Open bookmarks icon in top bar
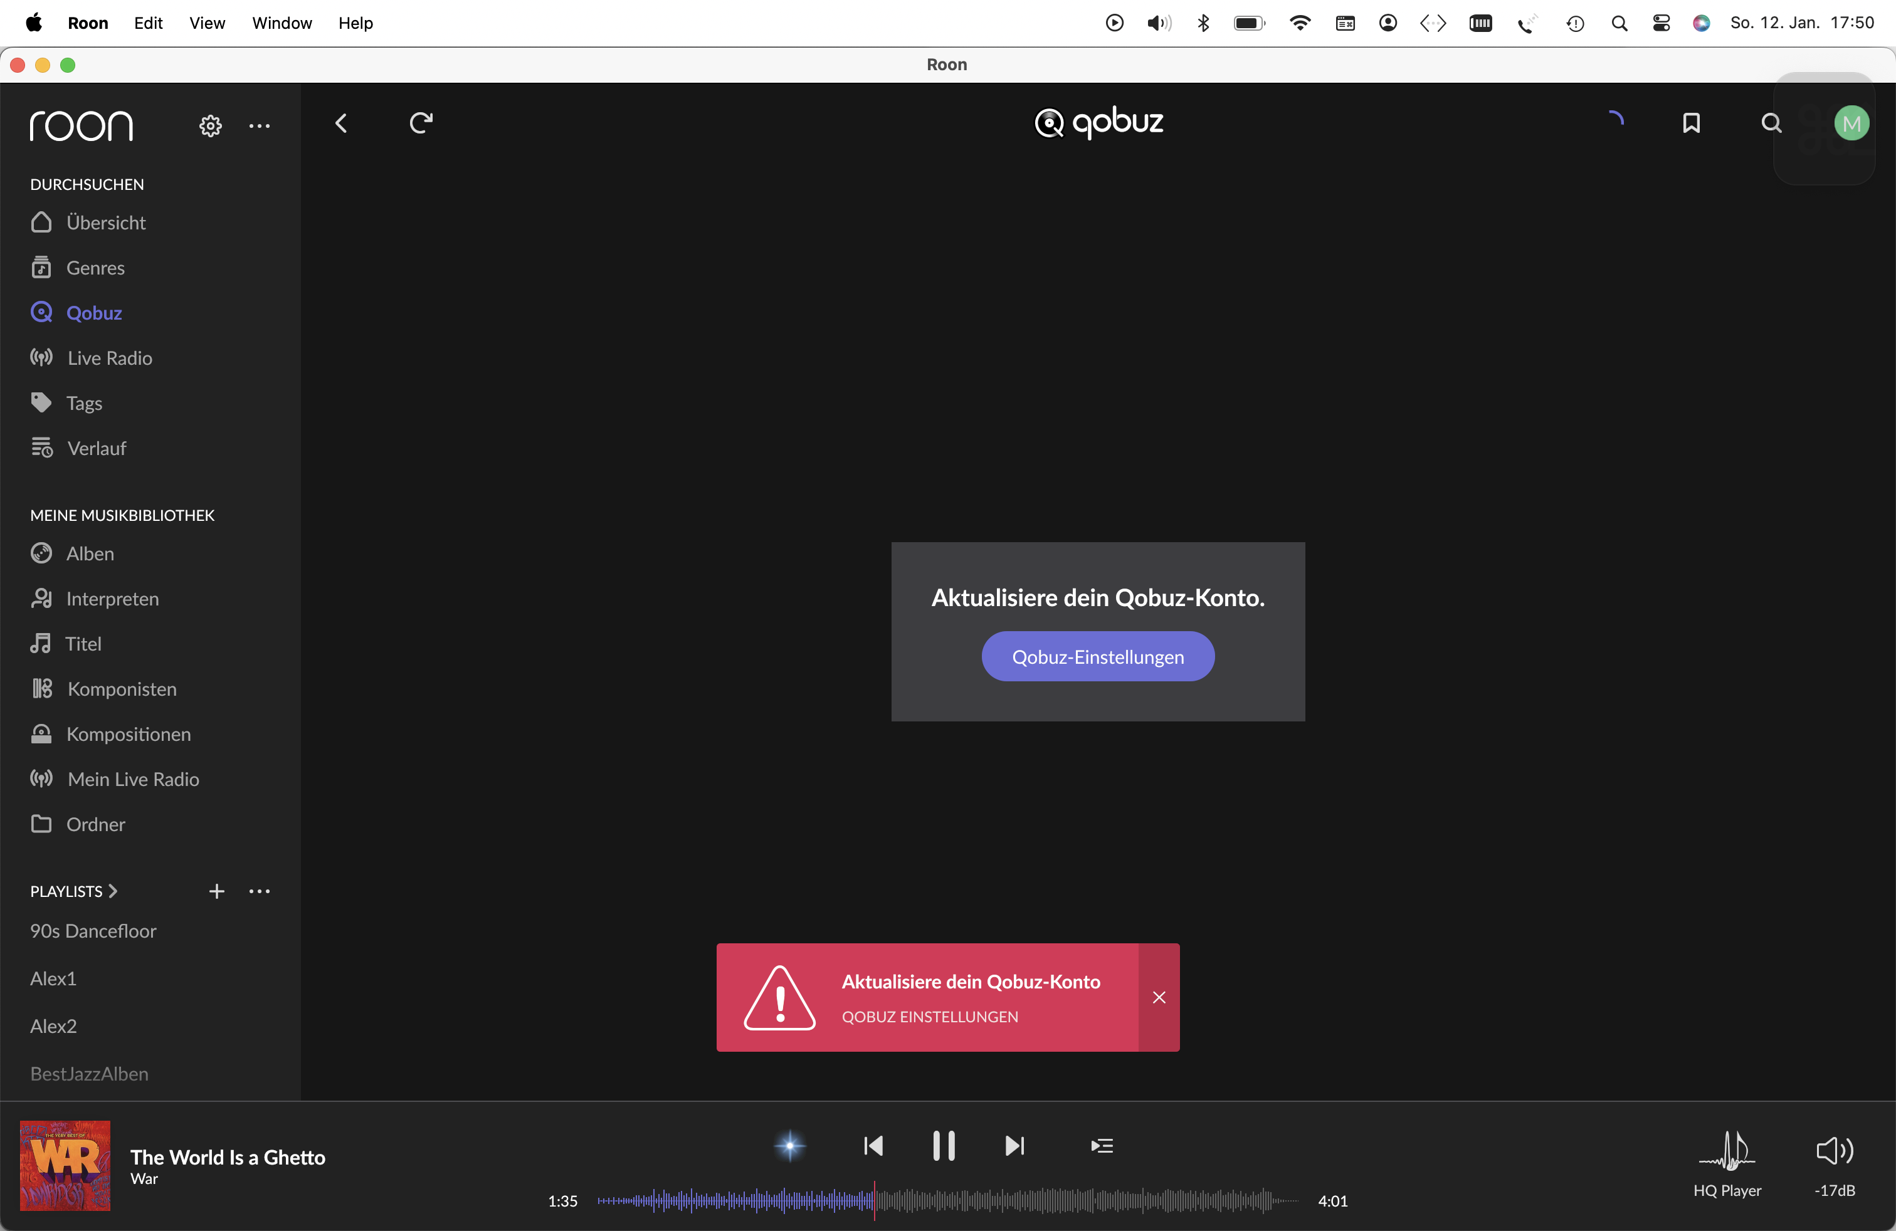Screen dimensions: 1896x1231 pyautogui.click(x=1691, y=123)
